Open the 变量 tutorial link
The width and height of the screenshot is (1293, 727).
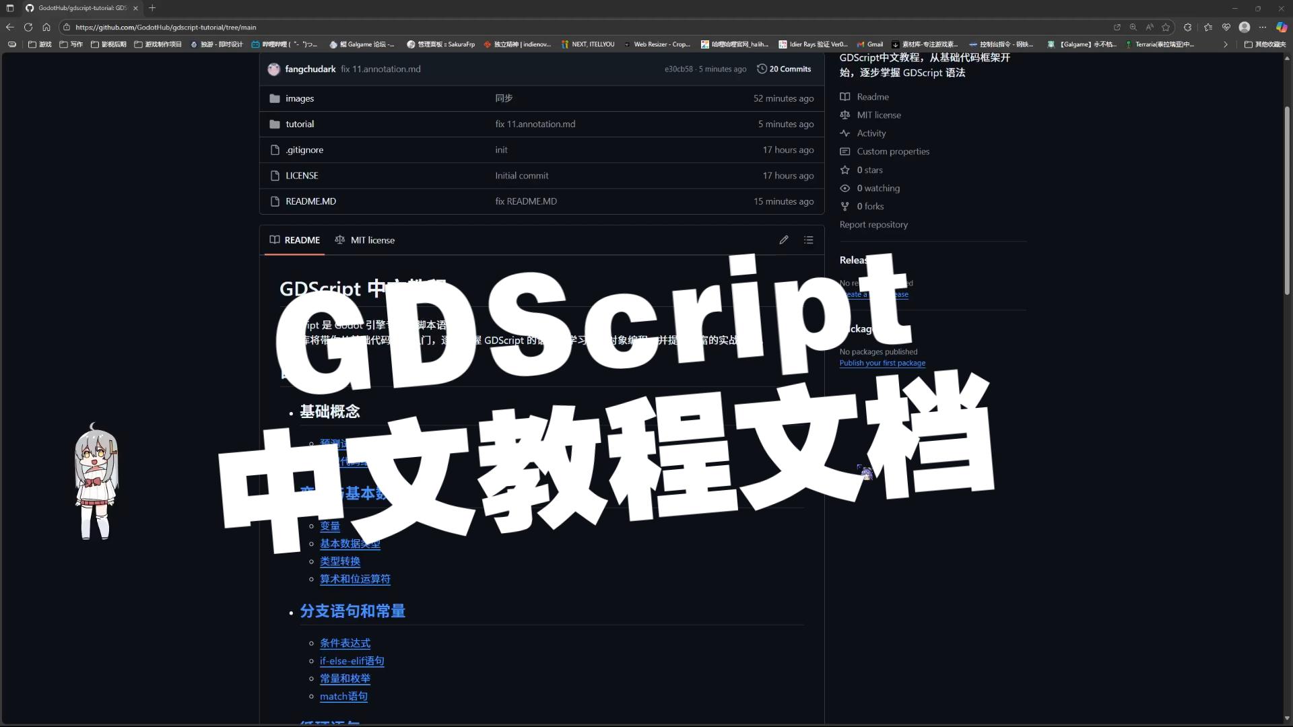pos(330,526)
